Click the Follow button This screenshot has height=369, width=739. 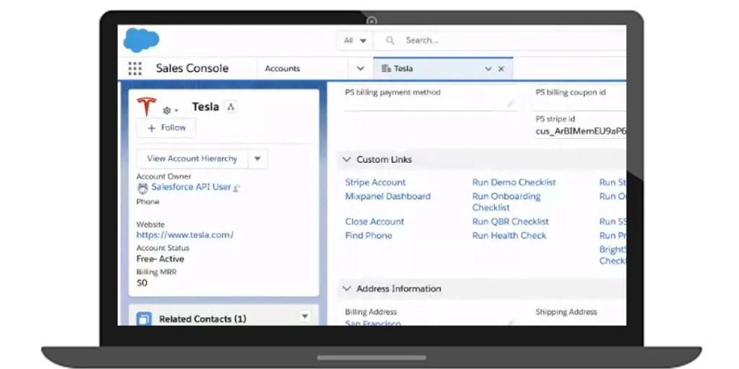167,128
